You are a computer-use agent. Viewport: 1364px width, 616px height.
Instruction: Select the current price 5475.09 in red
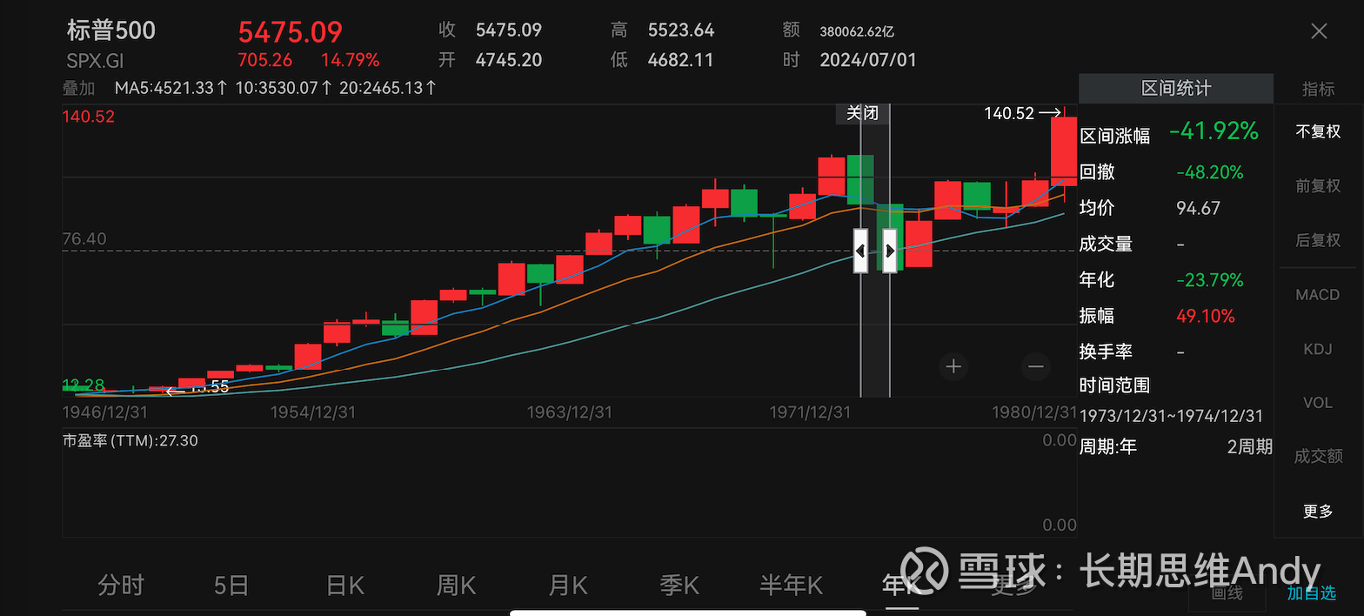[x=291, y=32]
